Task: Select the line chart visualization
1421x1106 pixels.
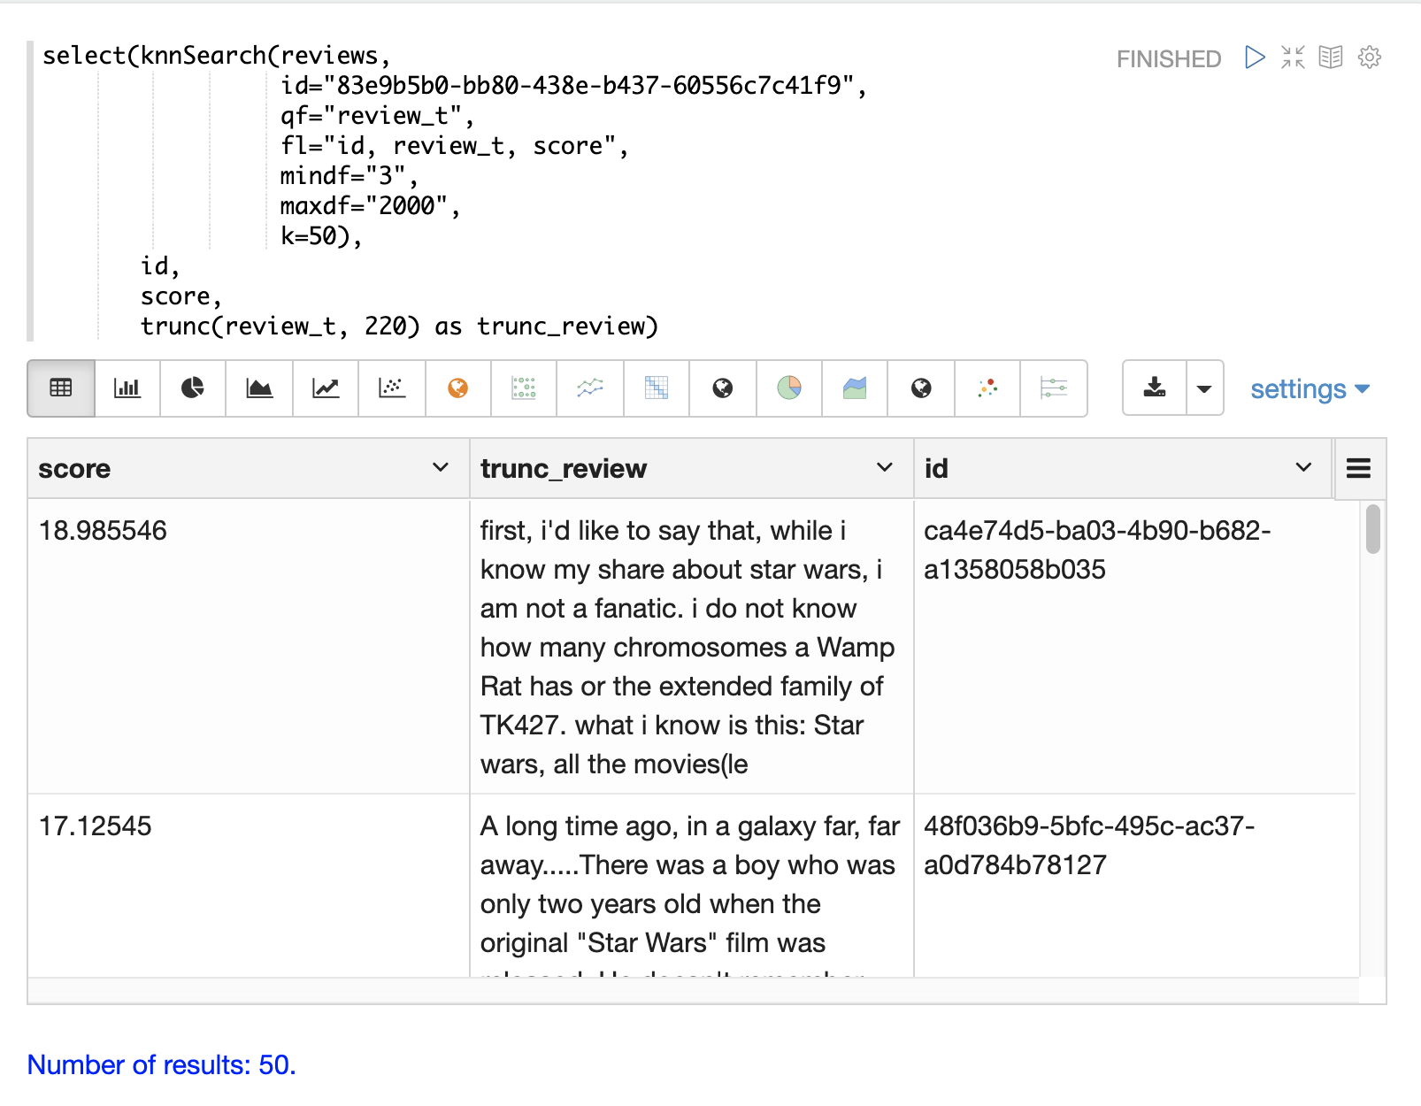Action: [x=326, y=388]
